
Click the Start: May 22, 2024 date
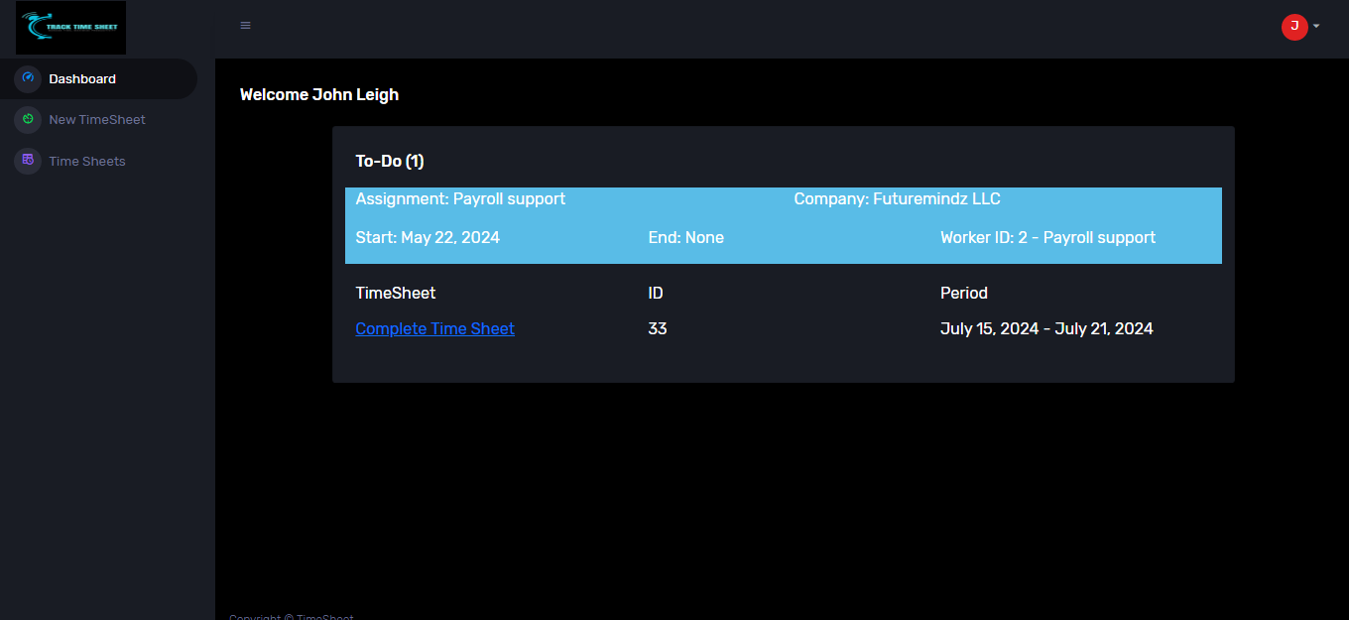428,238
